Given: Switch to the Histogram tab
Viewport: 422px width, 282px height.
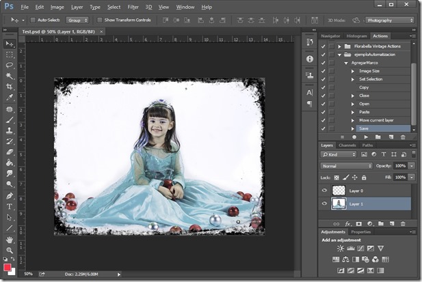Looking at the screenshot, I should [357, 36].
